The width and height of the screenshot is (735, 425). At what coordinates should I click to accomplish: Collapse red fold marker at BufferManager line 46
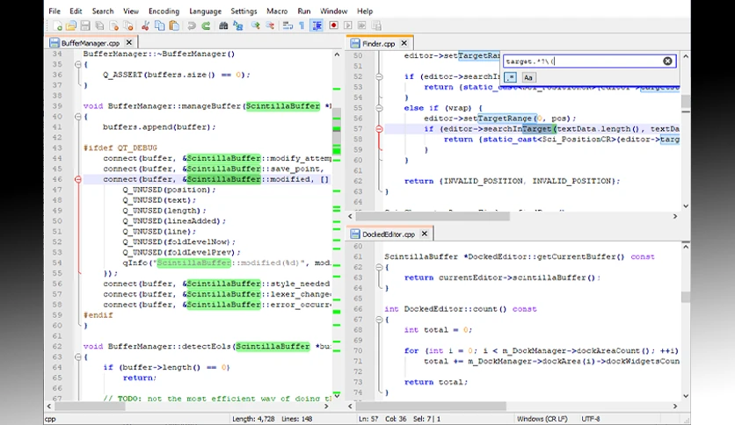pos(78,179)
